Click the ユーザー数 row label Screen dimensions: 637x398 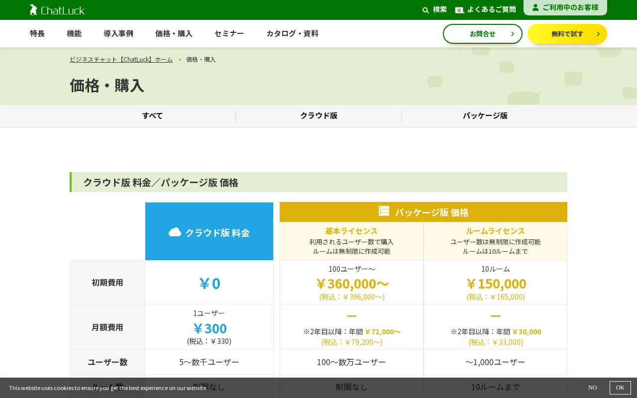pos(107,362)
